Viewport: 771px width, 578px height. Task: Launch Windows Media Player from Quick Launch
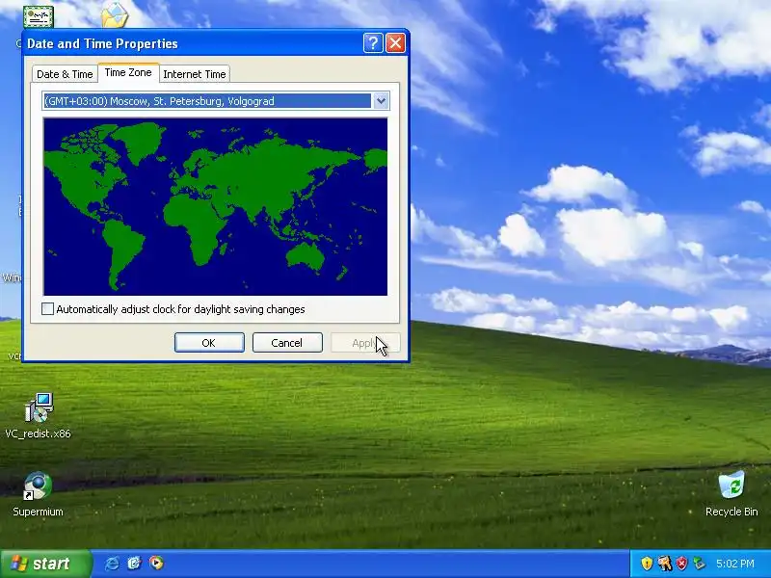pyautogui.click(x=156, y=563)
